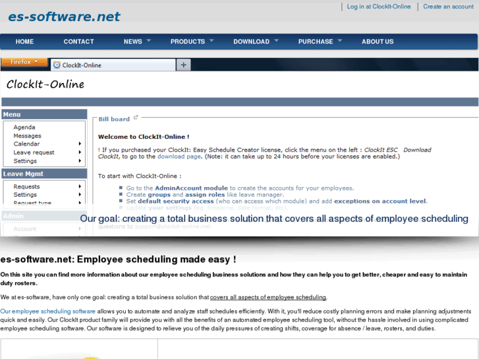Click Our employee scheduling software link

[47, 312]
